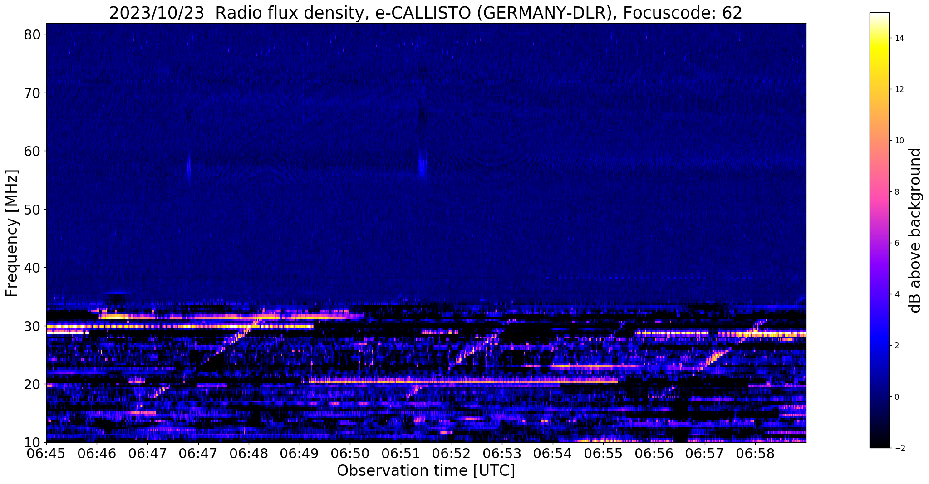Screen dimensions: 929x484
Task: Click the 'dB above background' colorbar label
Action: tap(915, 230)
